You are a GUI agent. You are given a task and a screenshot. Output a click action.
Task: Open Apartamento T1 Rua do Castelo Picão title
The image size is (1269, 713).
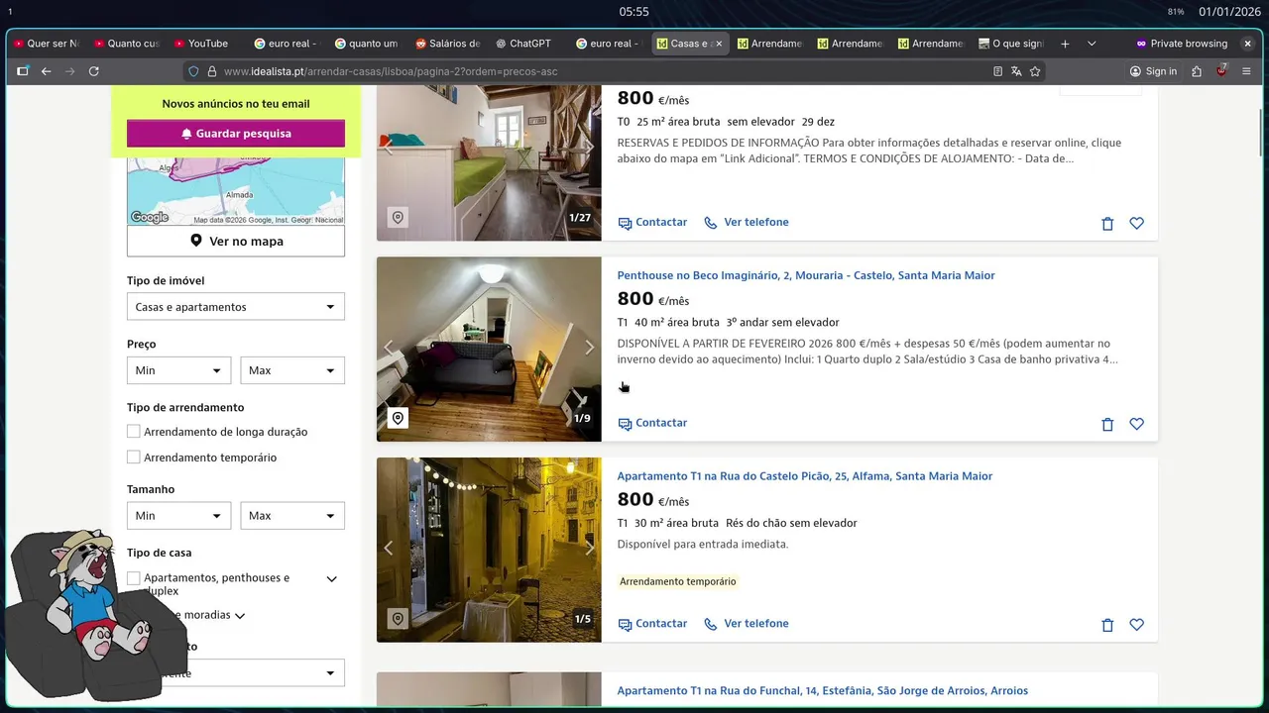[804, 476]
